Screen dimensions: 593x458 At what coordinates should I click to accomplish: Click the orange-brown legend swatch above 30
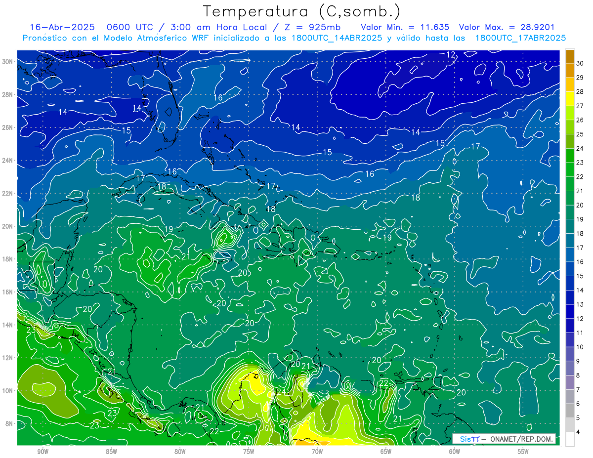570,57
